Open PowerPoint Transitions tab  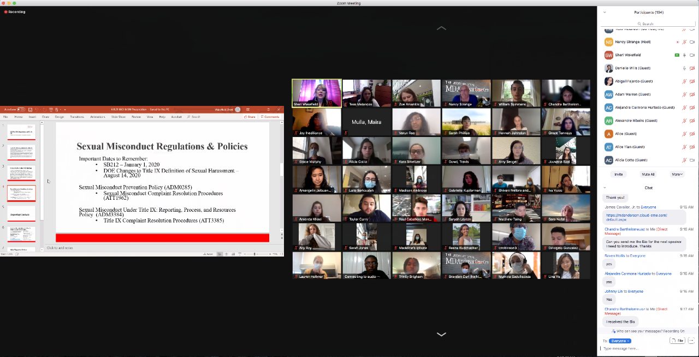(77, 117)
